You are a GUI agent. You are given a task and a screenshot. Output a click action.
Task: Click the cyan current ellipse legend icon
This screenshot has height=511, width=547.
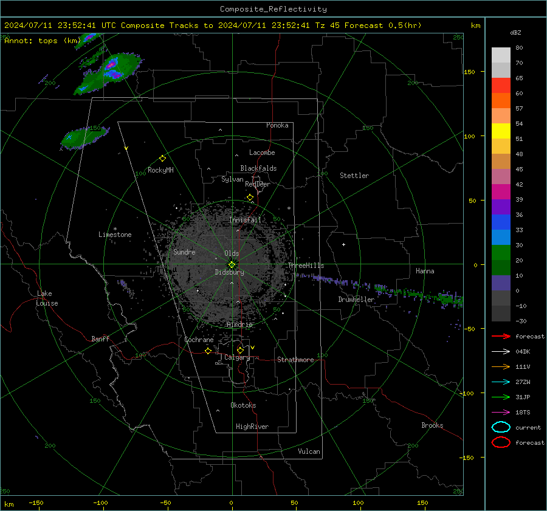click(501, 427)
